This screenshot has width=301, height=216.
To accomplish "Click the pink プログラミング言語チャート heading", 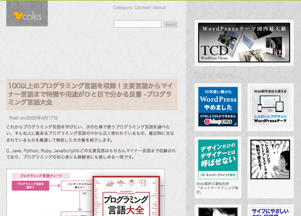I will [x=41, y=176].
